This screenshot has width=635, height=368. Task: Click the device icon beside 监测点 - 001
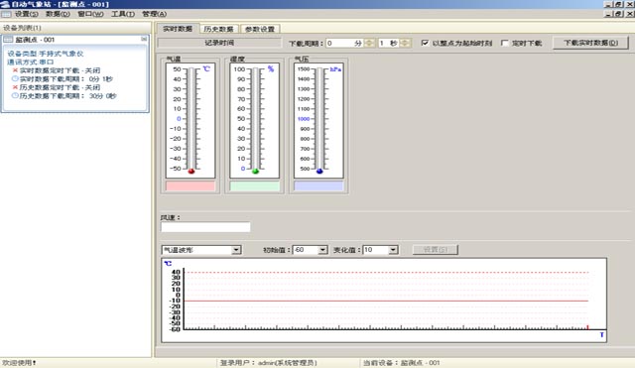point(8,40)
